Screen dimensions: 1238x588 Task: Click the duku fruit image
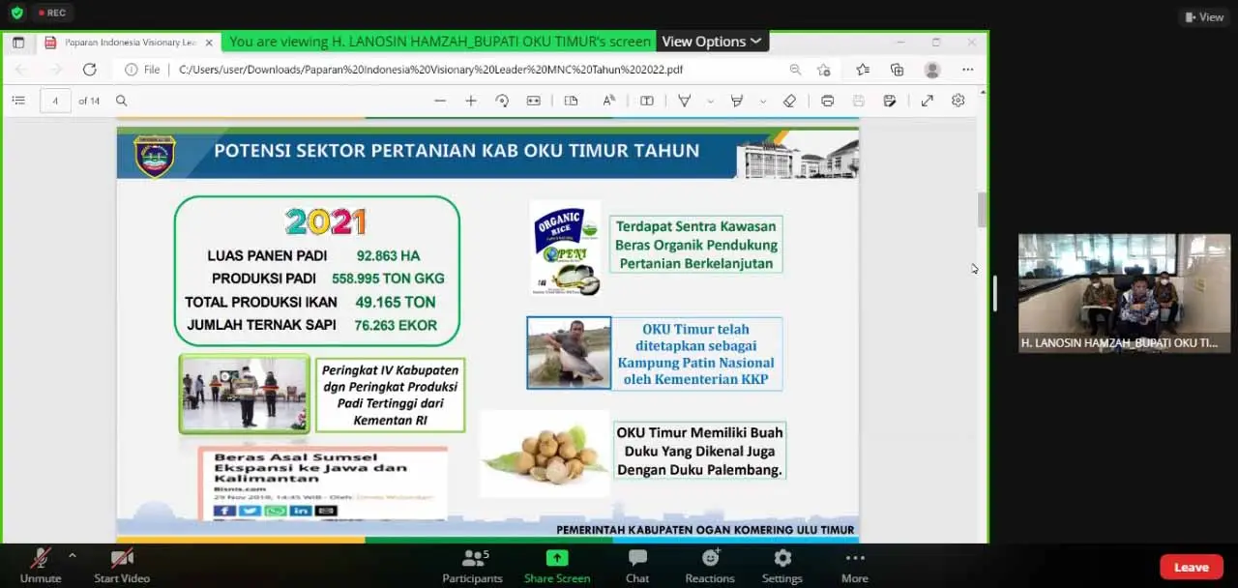[545, 453]
